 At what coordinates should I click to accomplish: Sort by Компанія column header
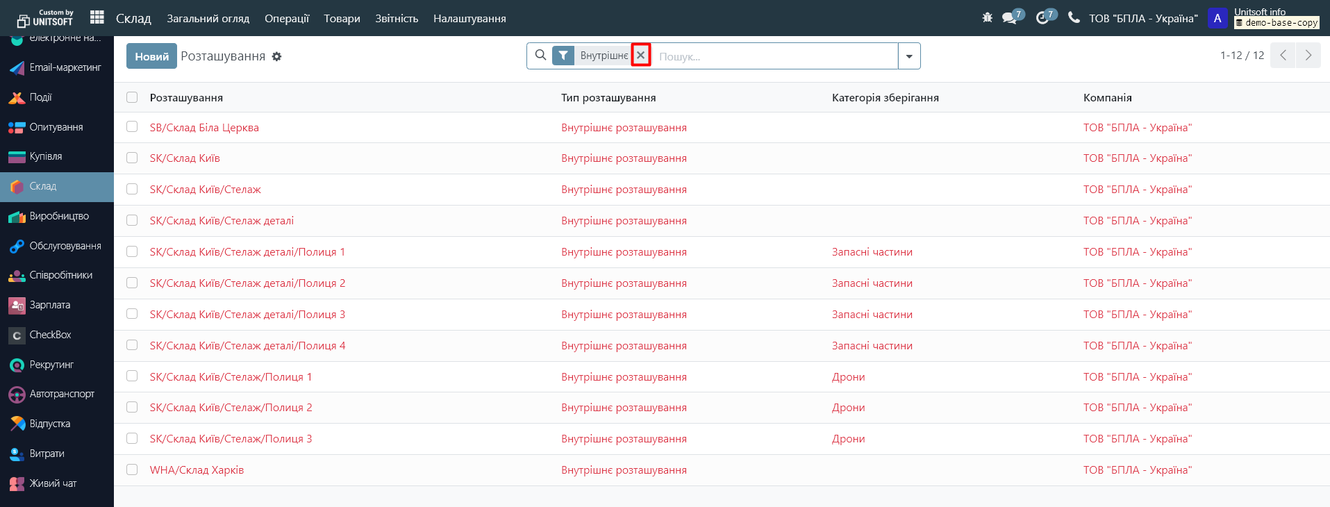[x=1108, y=98]
